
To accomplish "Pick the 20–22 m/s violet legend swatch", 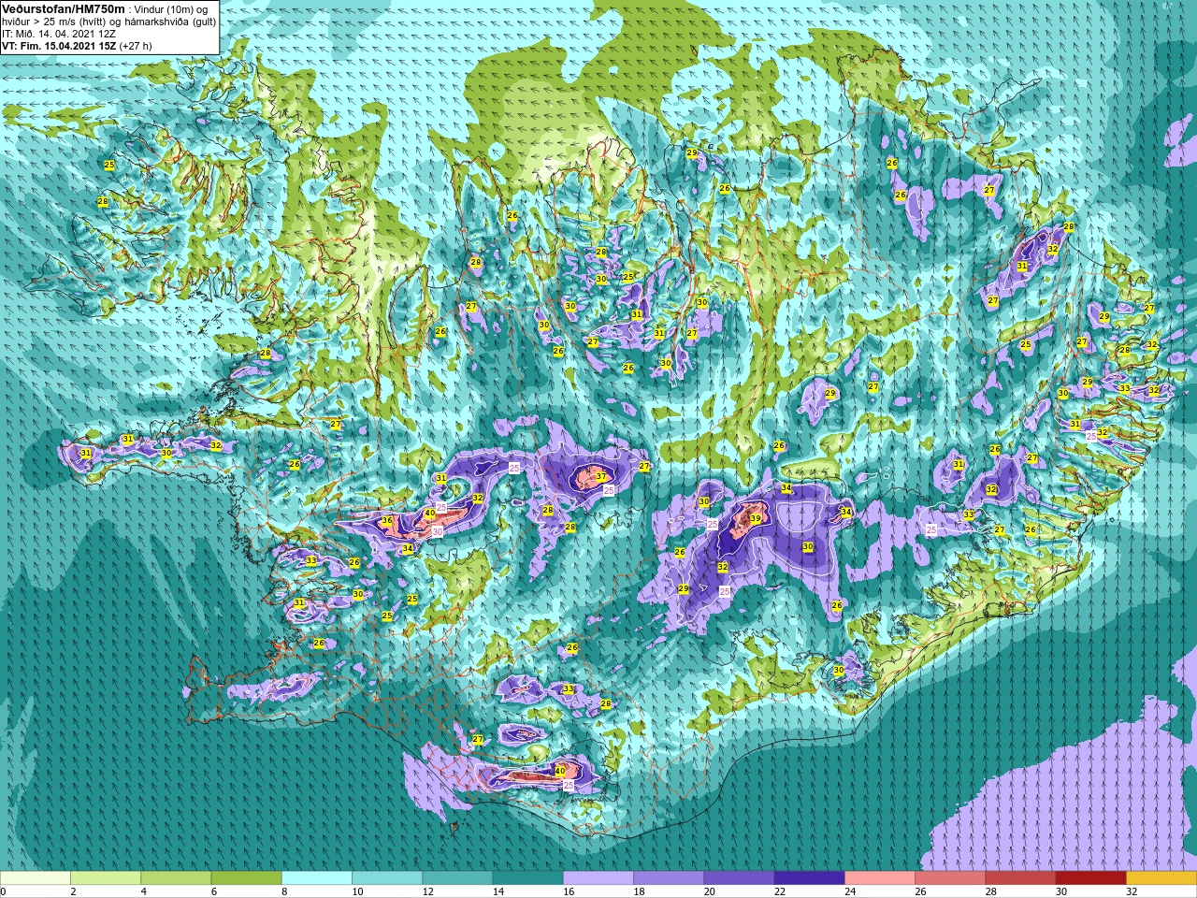I will 739,878.
